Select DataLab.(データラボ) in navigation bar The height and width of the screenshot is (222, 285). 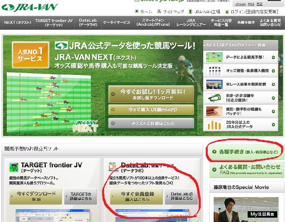(88, 23)
